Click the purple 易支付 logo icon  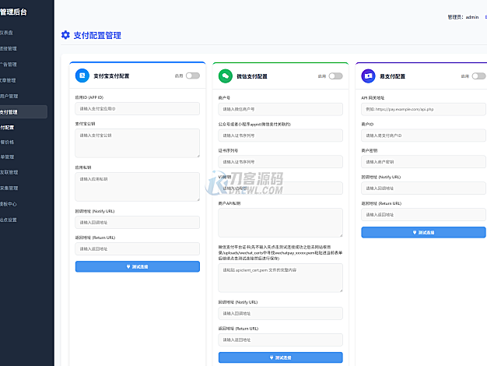pyautogui.click(x=368, y=76)
